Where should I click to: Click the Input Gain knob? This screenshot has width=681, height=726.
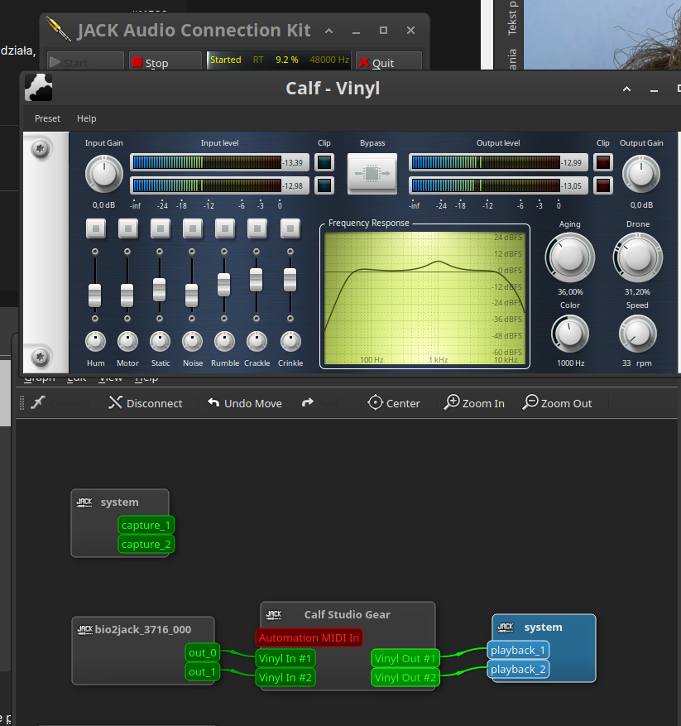point(104,174)
